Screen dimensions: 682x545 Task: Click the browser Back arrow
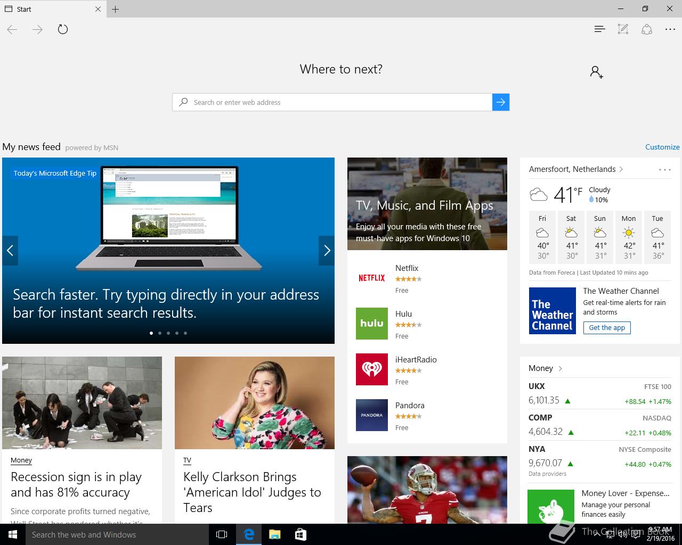pos(12,29)
